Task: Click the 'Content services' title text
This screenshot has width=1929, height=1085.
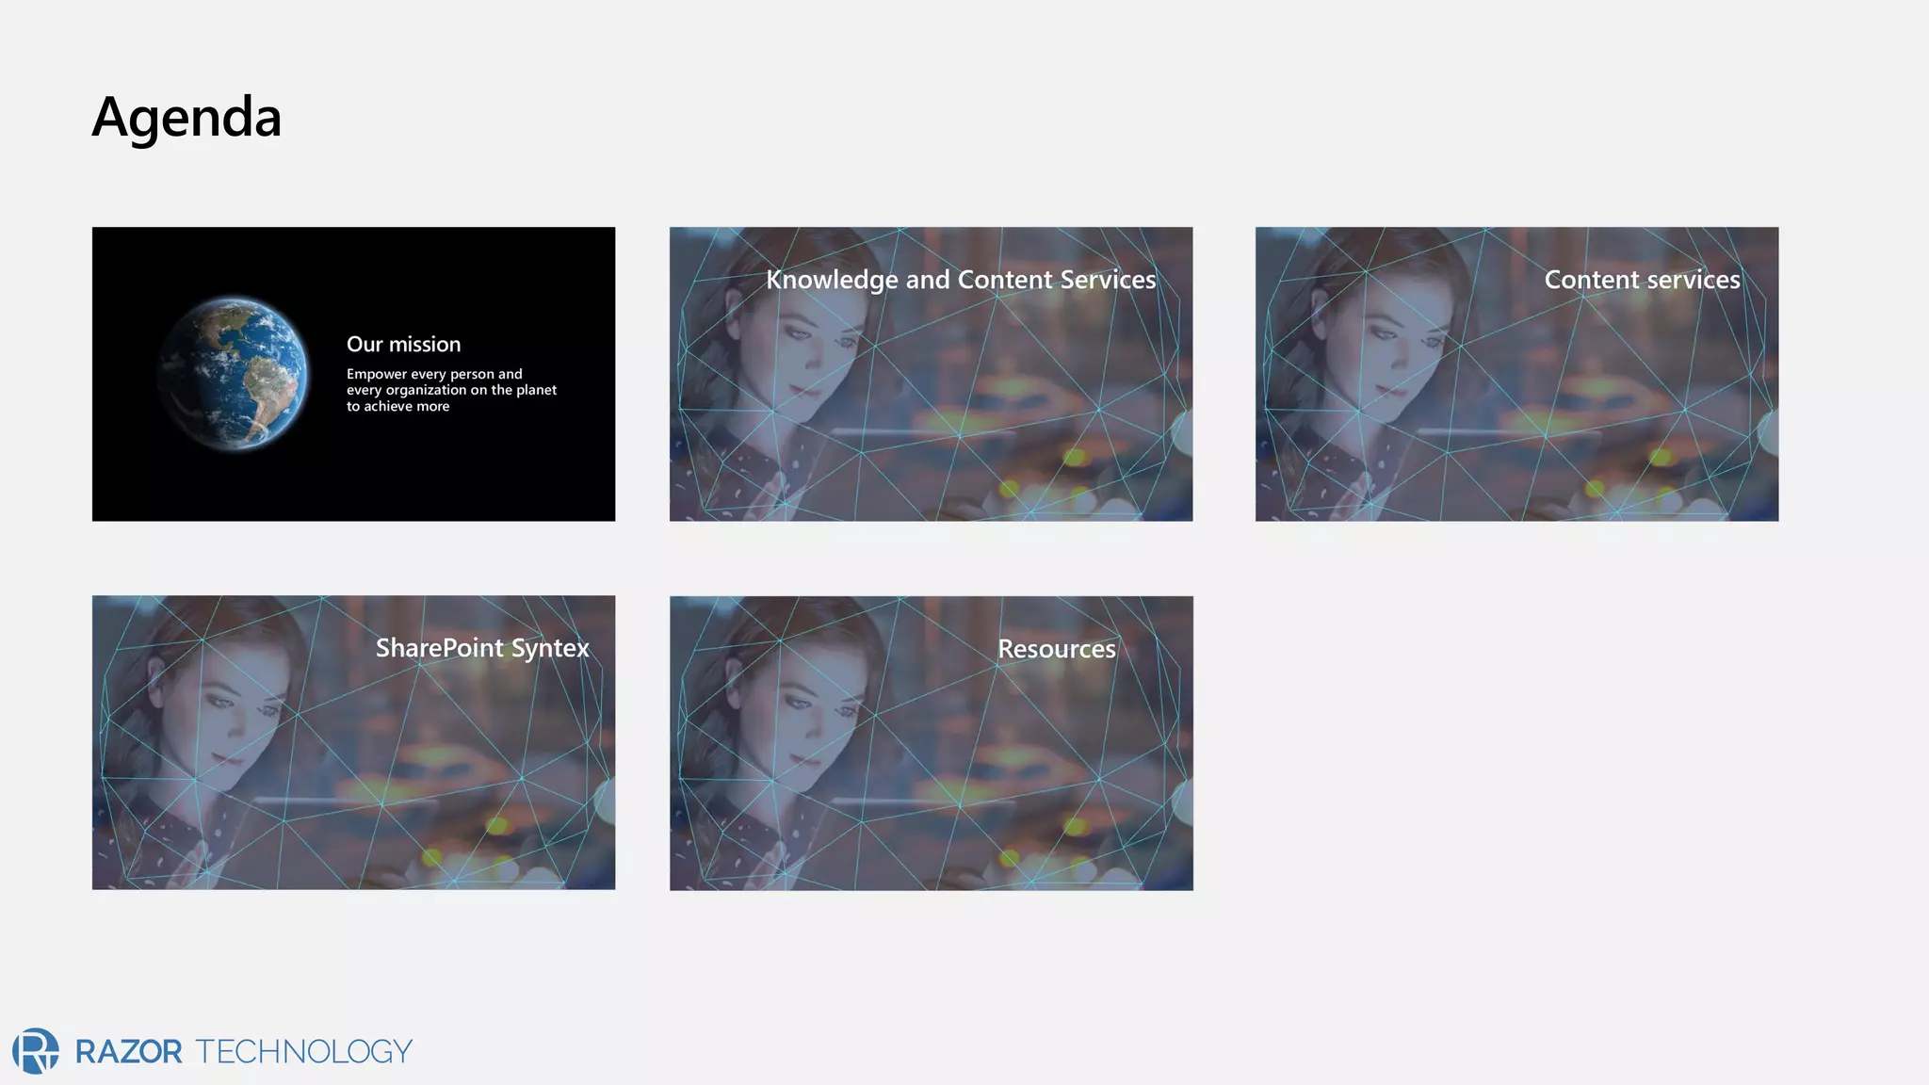Action: pyautogui.click(x=1642, y=280)
